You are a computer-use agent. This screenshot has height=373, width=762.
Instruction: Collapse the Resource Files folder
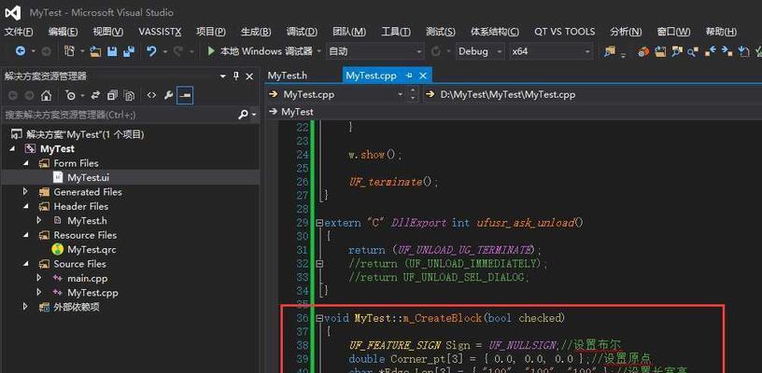(26, 235)
